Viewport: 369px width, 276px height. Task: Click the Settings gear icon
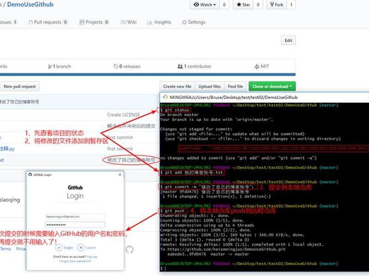point(184,22)
